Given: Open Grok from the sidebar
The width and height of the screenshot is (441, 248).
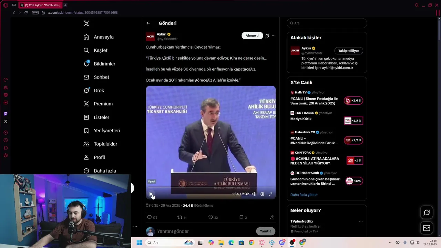Looking at the screenshot, I should (94, 90).
